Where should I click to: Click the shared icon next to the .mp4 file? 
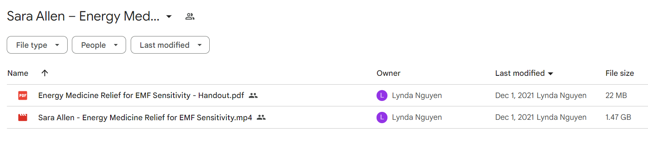coord(261,117)
